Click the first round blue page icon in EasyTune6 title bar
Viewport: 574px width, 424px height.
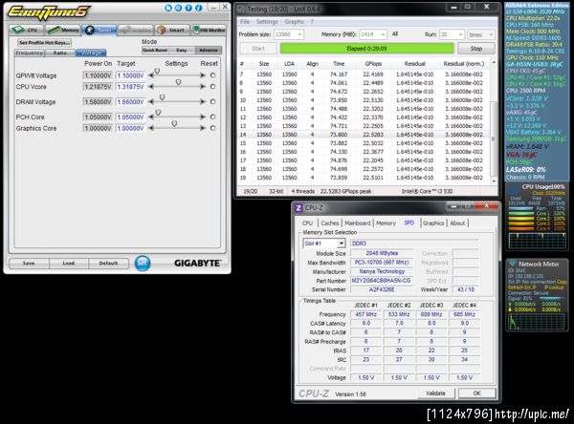[168, 8]
